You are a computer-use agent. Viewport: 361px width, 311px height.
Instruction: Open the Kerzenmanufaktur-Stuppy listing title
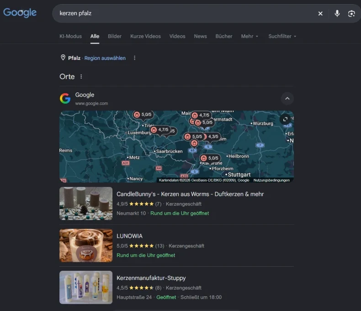pyautogui.click(x=151, y=278)
